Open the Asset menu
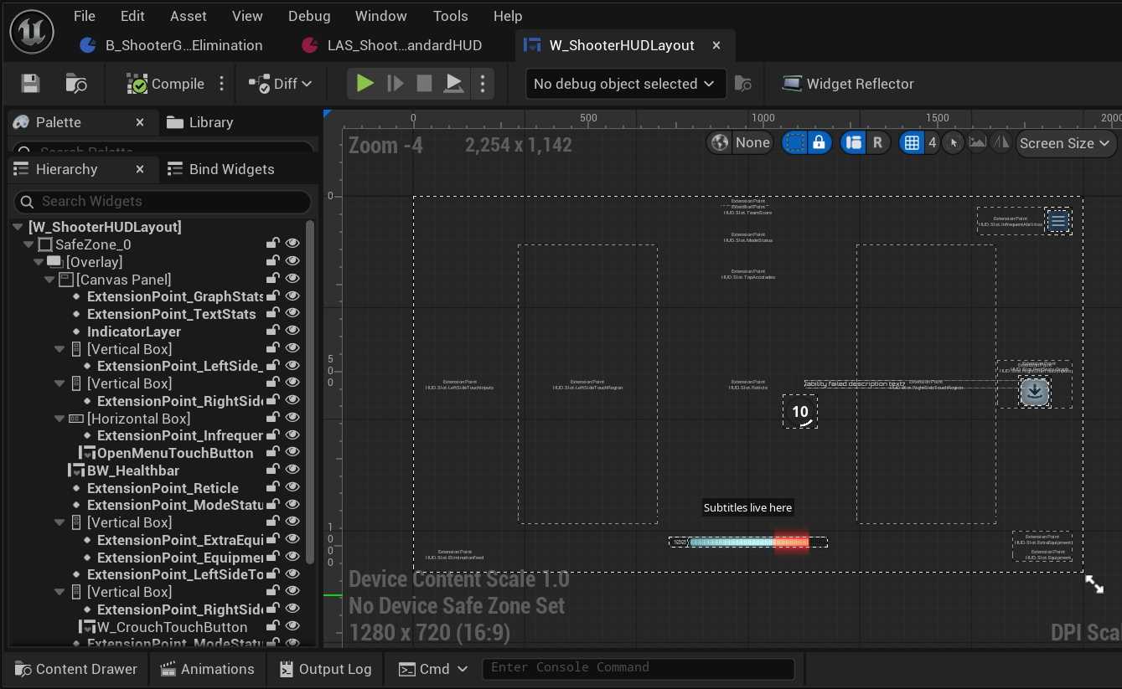 tap(189, 16)
